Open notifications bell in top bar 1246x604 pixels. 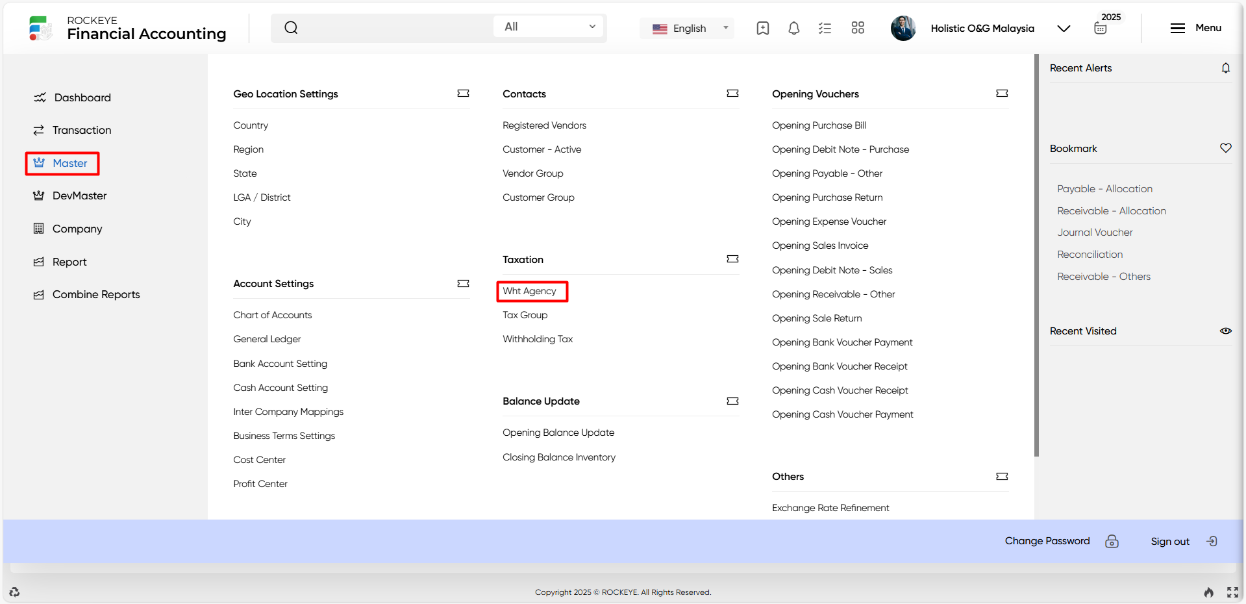coord(793,28)
